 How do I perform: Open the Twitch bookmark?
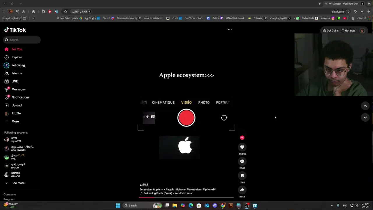point(218,18)
